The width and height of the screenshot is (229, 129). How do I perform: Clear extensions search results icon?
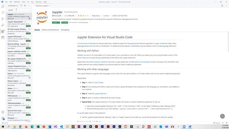point(25,6)
